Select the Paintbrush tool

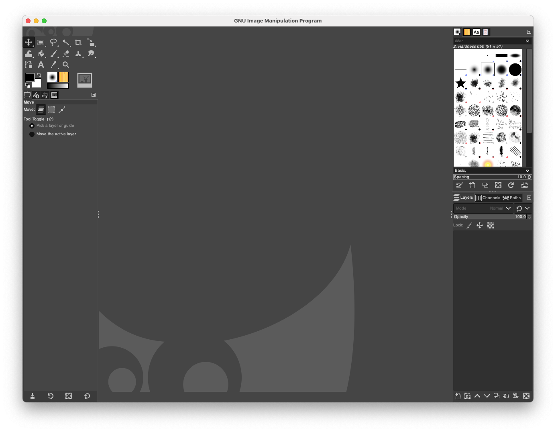pos(53,53)
